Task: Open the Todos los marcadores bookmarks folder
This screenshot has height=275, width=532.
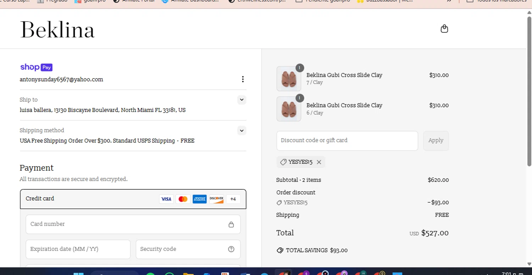Action: [x=496, y=1]
